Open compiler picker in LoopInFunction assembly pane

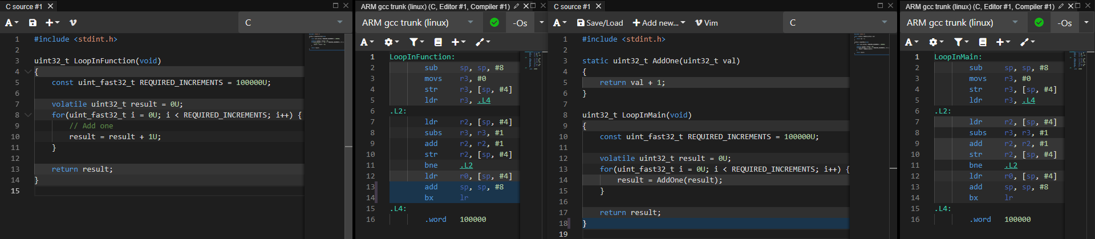tap(418, 23)
